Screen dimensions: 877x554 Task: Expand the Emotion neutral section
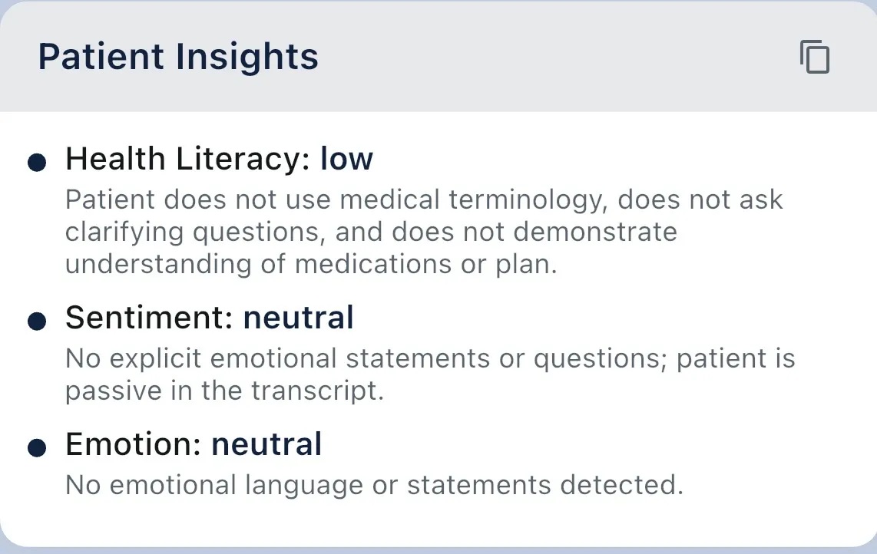click(194, 444)
